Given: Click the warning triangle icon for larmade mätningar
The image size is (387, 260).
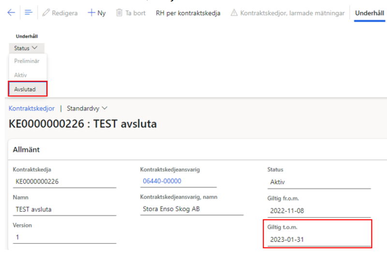Looking at the screenshot, I should click(234, 13).
